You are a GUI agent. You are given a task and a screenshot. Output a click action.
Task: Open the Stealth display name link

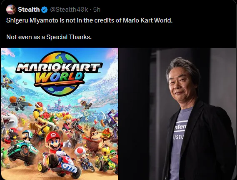point(29,10)
